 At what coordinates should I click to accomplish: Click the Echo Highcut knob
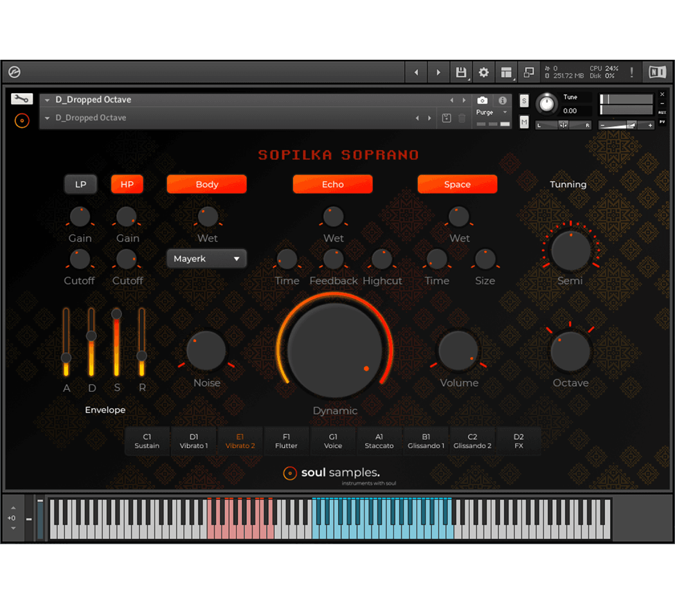point(382,260)
